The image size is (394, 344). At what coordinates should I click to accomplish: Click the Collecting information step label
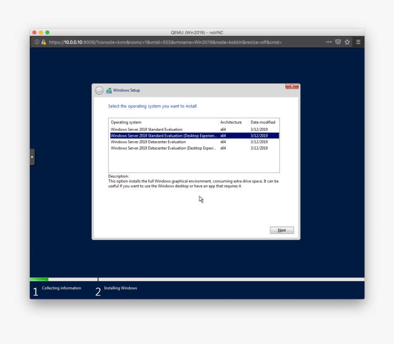tap(61, 288)
